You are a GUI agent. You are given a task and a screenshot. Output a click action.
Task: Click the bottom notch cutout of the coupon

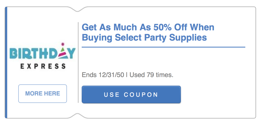pos(77,116)
